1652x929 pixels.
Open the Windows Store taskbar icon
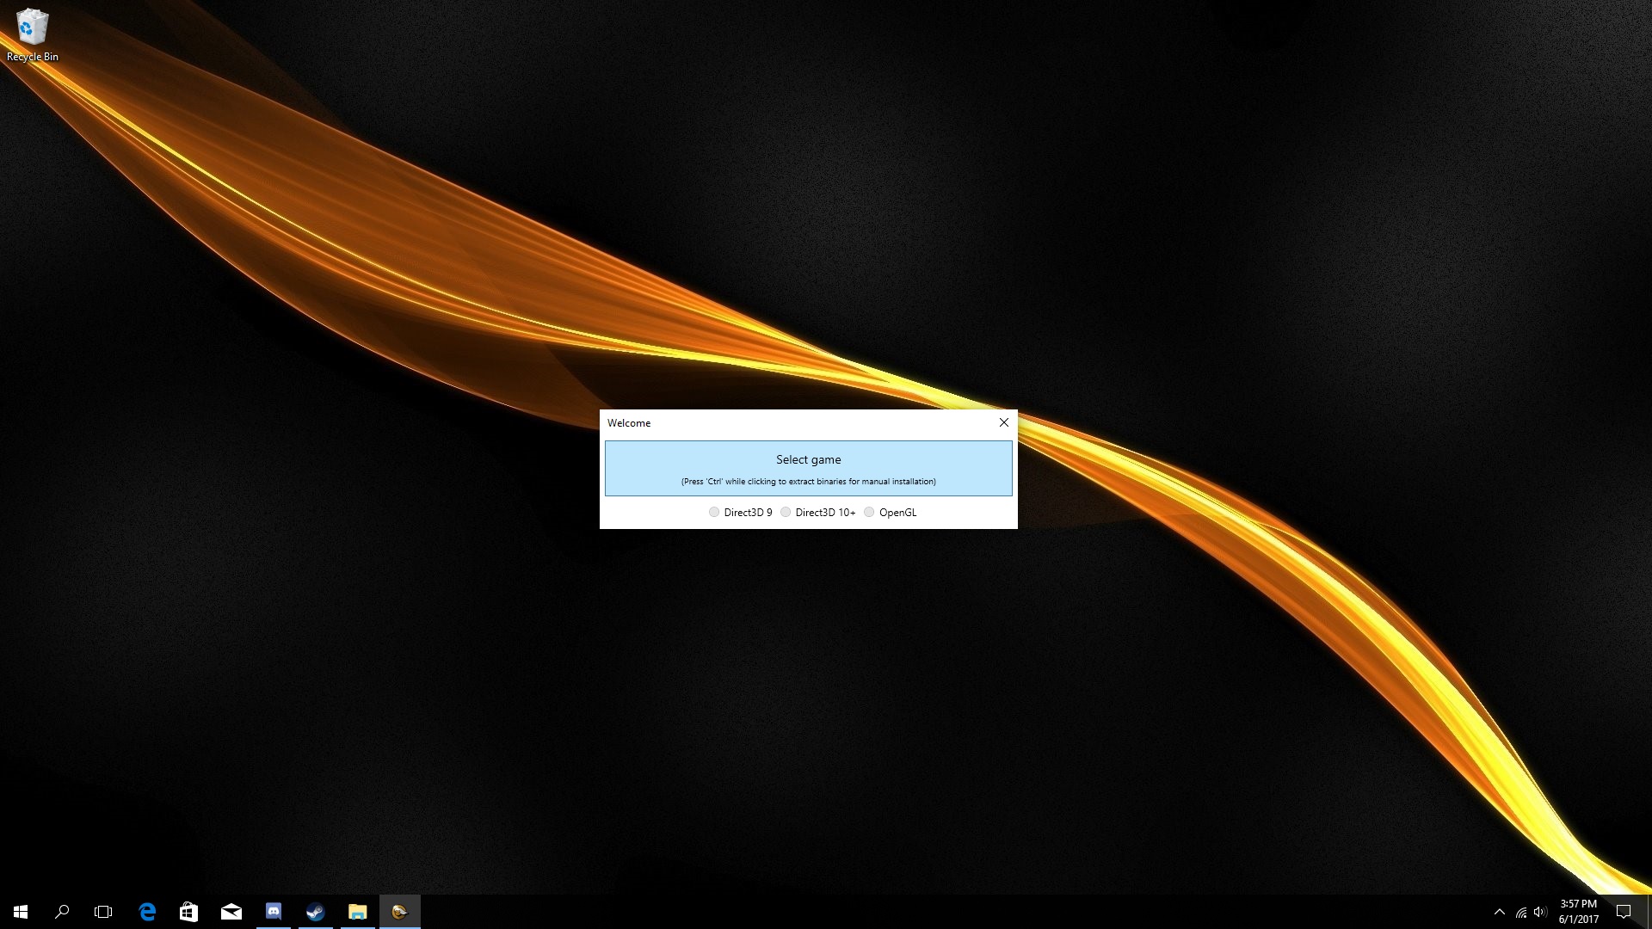tap(188, 912)
